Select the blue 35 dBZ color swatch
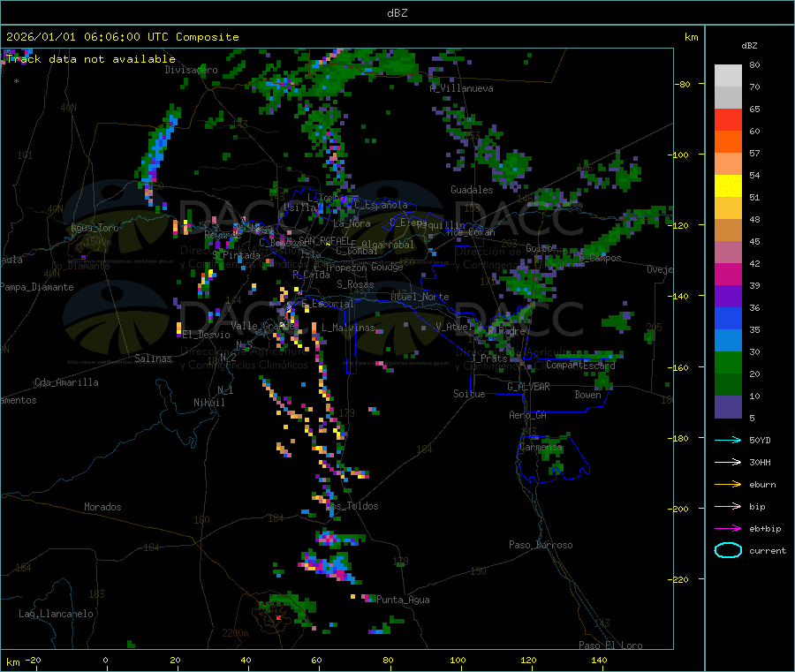 click(728, 318)
